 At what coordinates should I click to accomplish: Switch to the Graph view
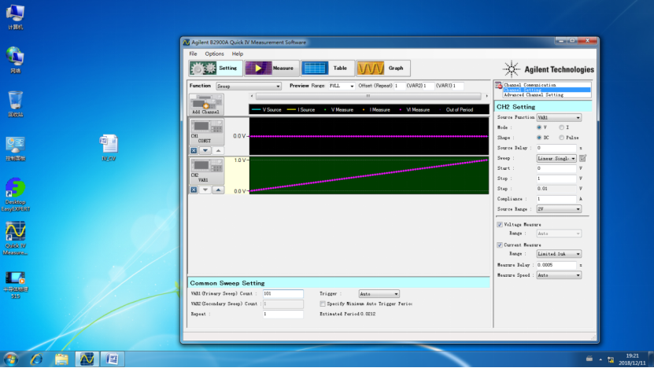(383, 68)
